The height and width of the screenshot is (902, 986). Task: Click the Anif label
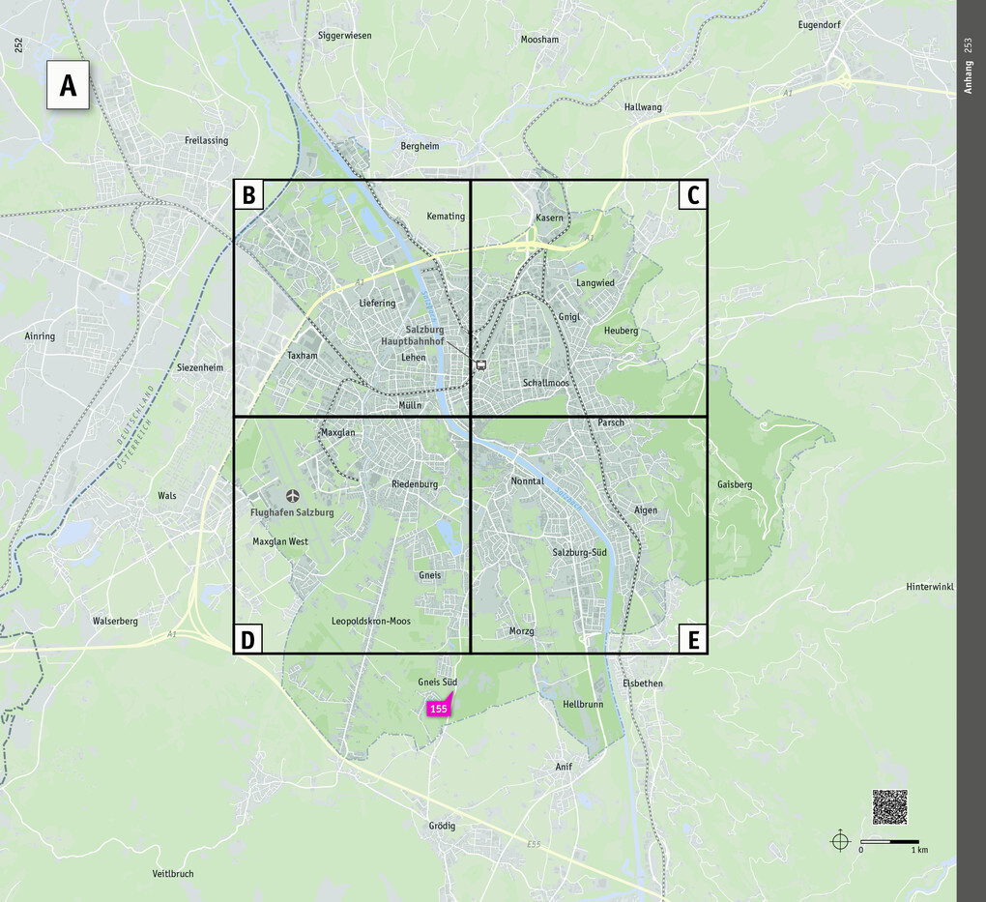(564, 767)
